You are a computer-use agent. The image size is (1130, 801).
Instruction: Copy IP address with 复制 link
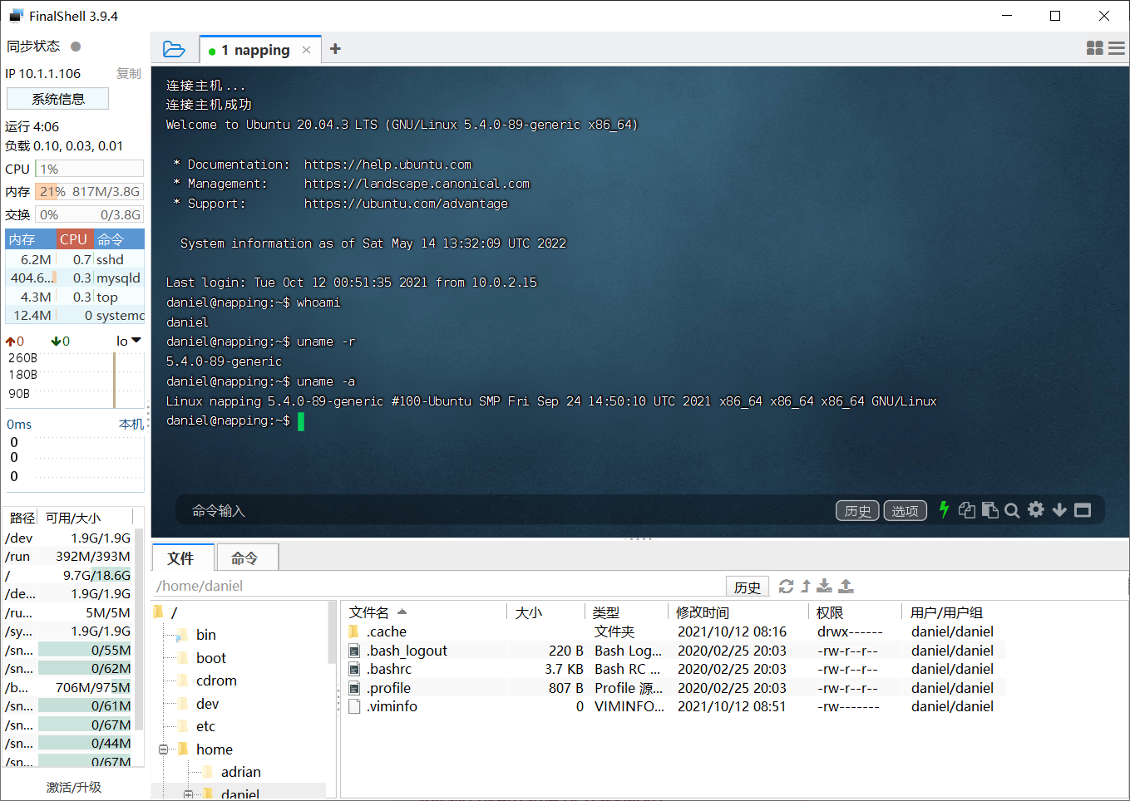129,73
